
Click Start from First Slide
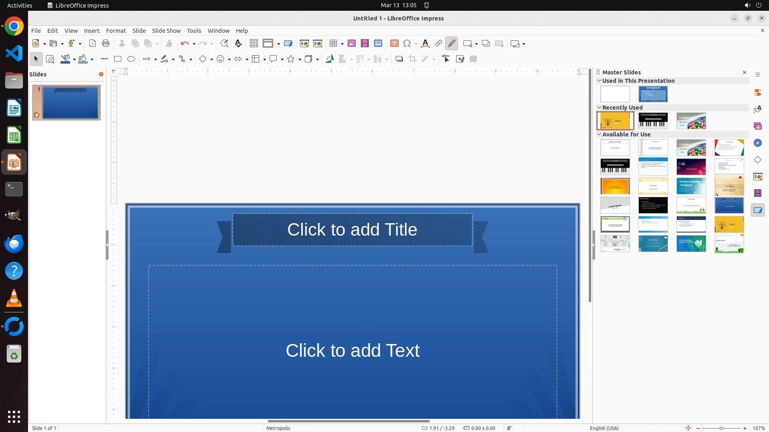coord(304,44)
